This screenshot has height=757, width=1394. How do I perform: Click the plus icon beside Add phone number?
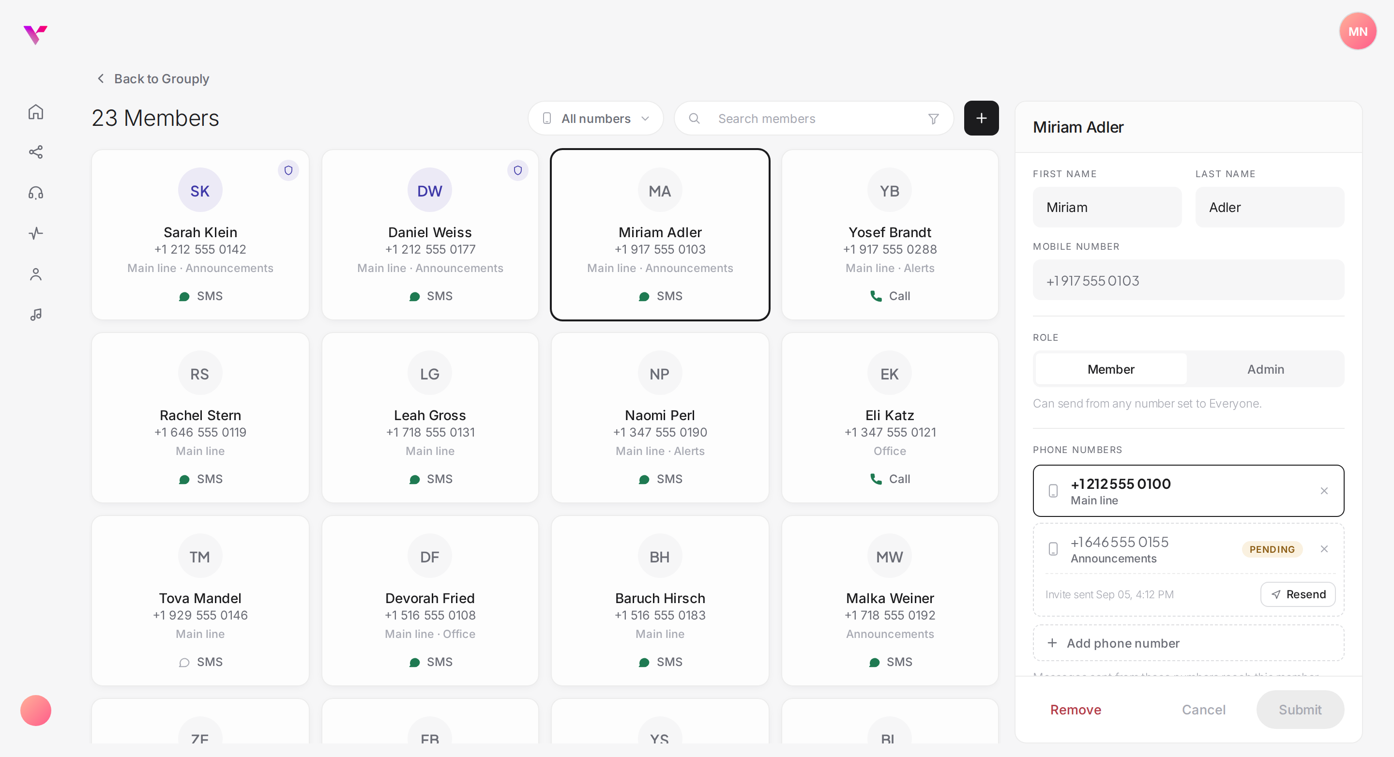click(1052, 643)
